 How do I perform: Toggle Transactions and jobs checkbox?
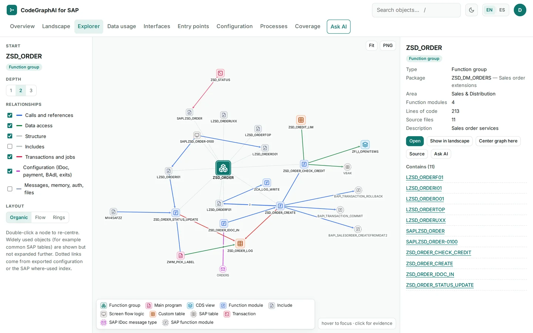coord(10,157)
